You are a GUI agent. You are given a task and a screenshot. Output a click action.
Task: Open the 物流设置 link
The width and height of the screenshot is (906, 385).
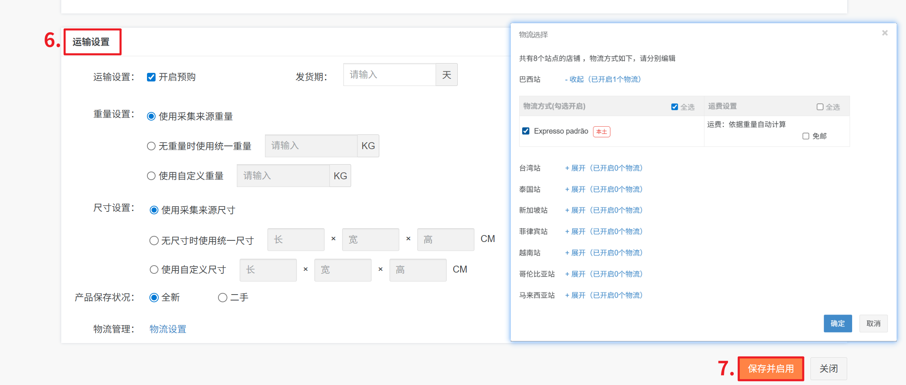168,329
